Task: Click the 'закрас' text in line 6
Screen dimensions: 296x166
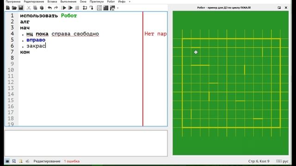Action: pyautogui.click(x=36, y=46)
